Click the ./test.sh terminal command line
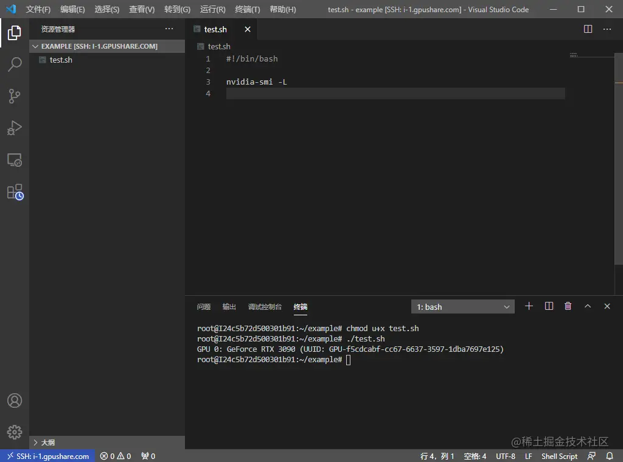Viewport: 623px width, 462px height. click(291, 339)
